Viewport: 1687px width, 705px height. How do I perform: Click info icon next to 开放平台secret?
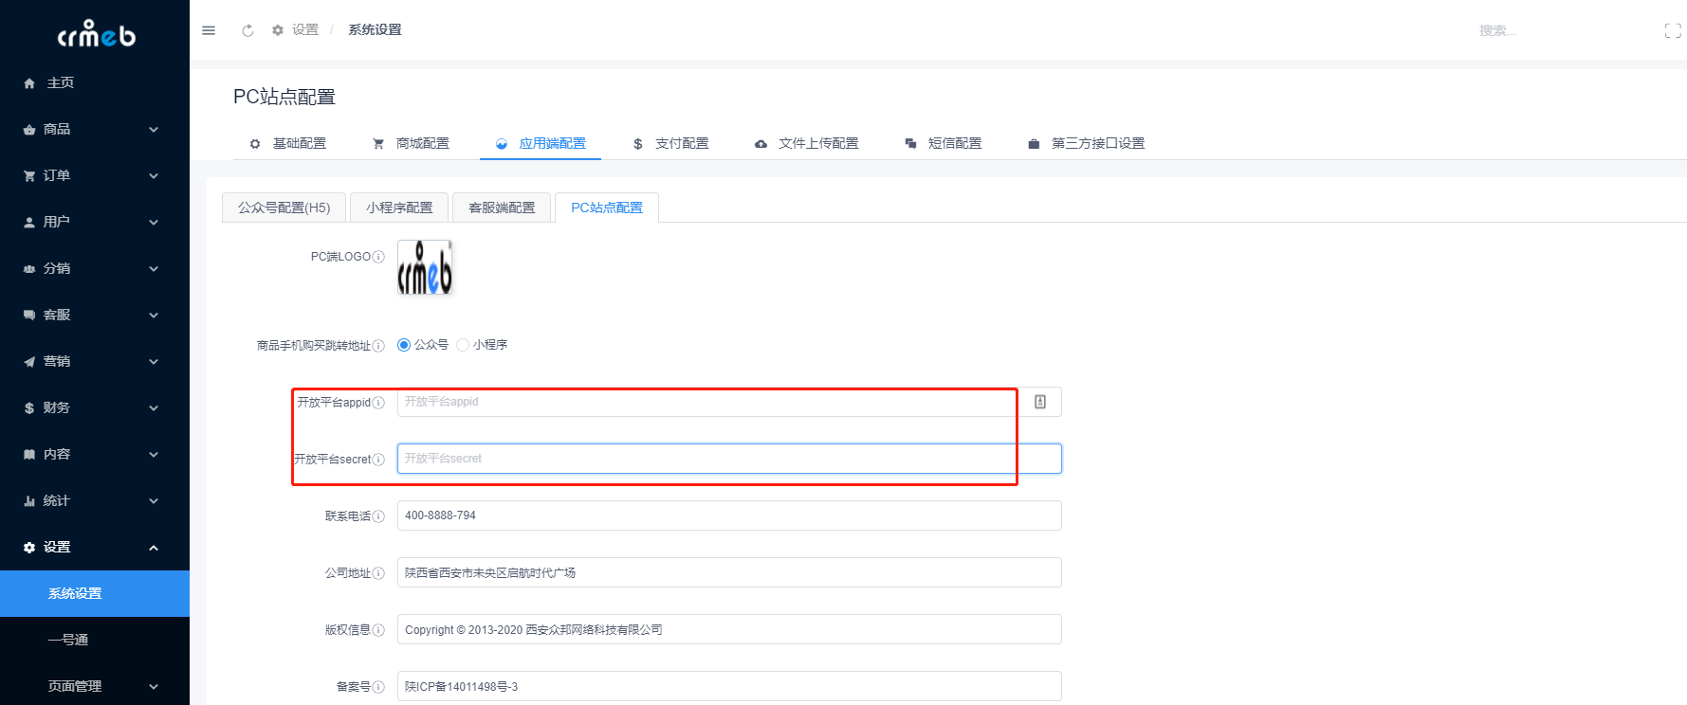tap(378, 460)
